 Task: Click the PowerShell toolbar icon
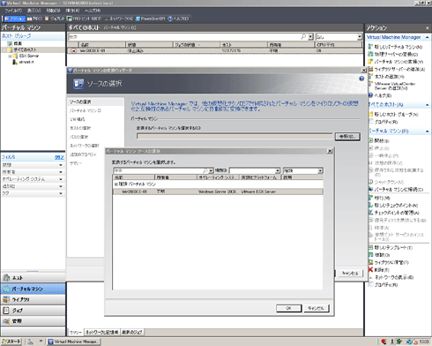[138, 19]
